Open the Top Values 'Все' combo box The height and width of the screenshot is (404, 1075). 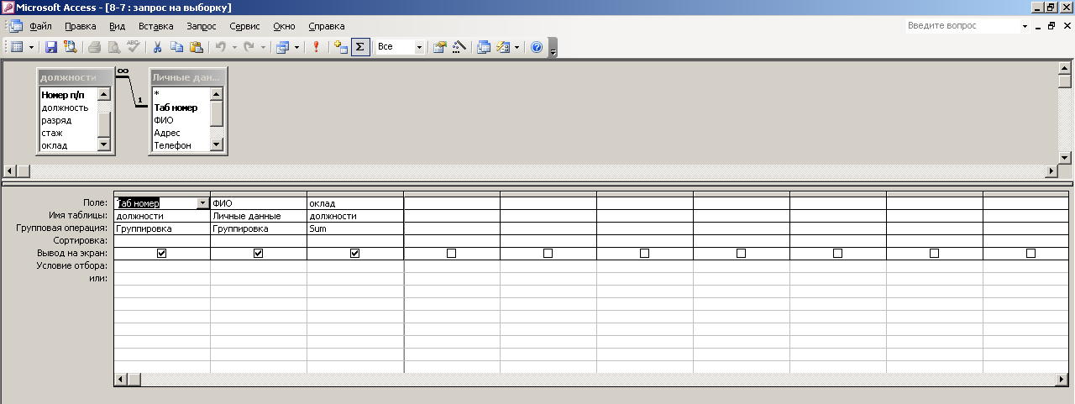pyautogui.click(x=400, y=47)
